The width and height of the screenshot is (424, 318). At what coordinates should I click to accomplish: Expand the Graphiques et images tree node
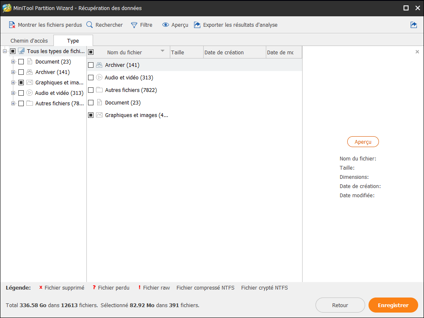[x=13, y=83]
